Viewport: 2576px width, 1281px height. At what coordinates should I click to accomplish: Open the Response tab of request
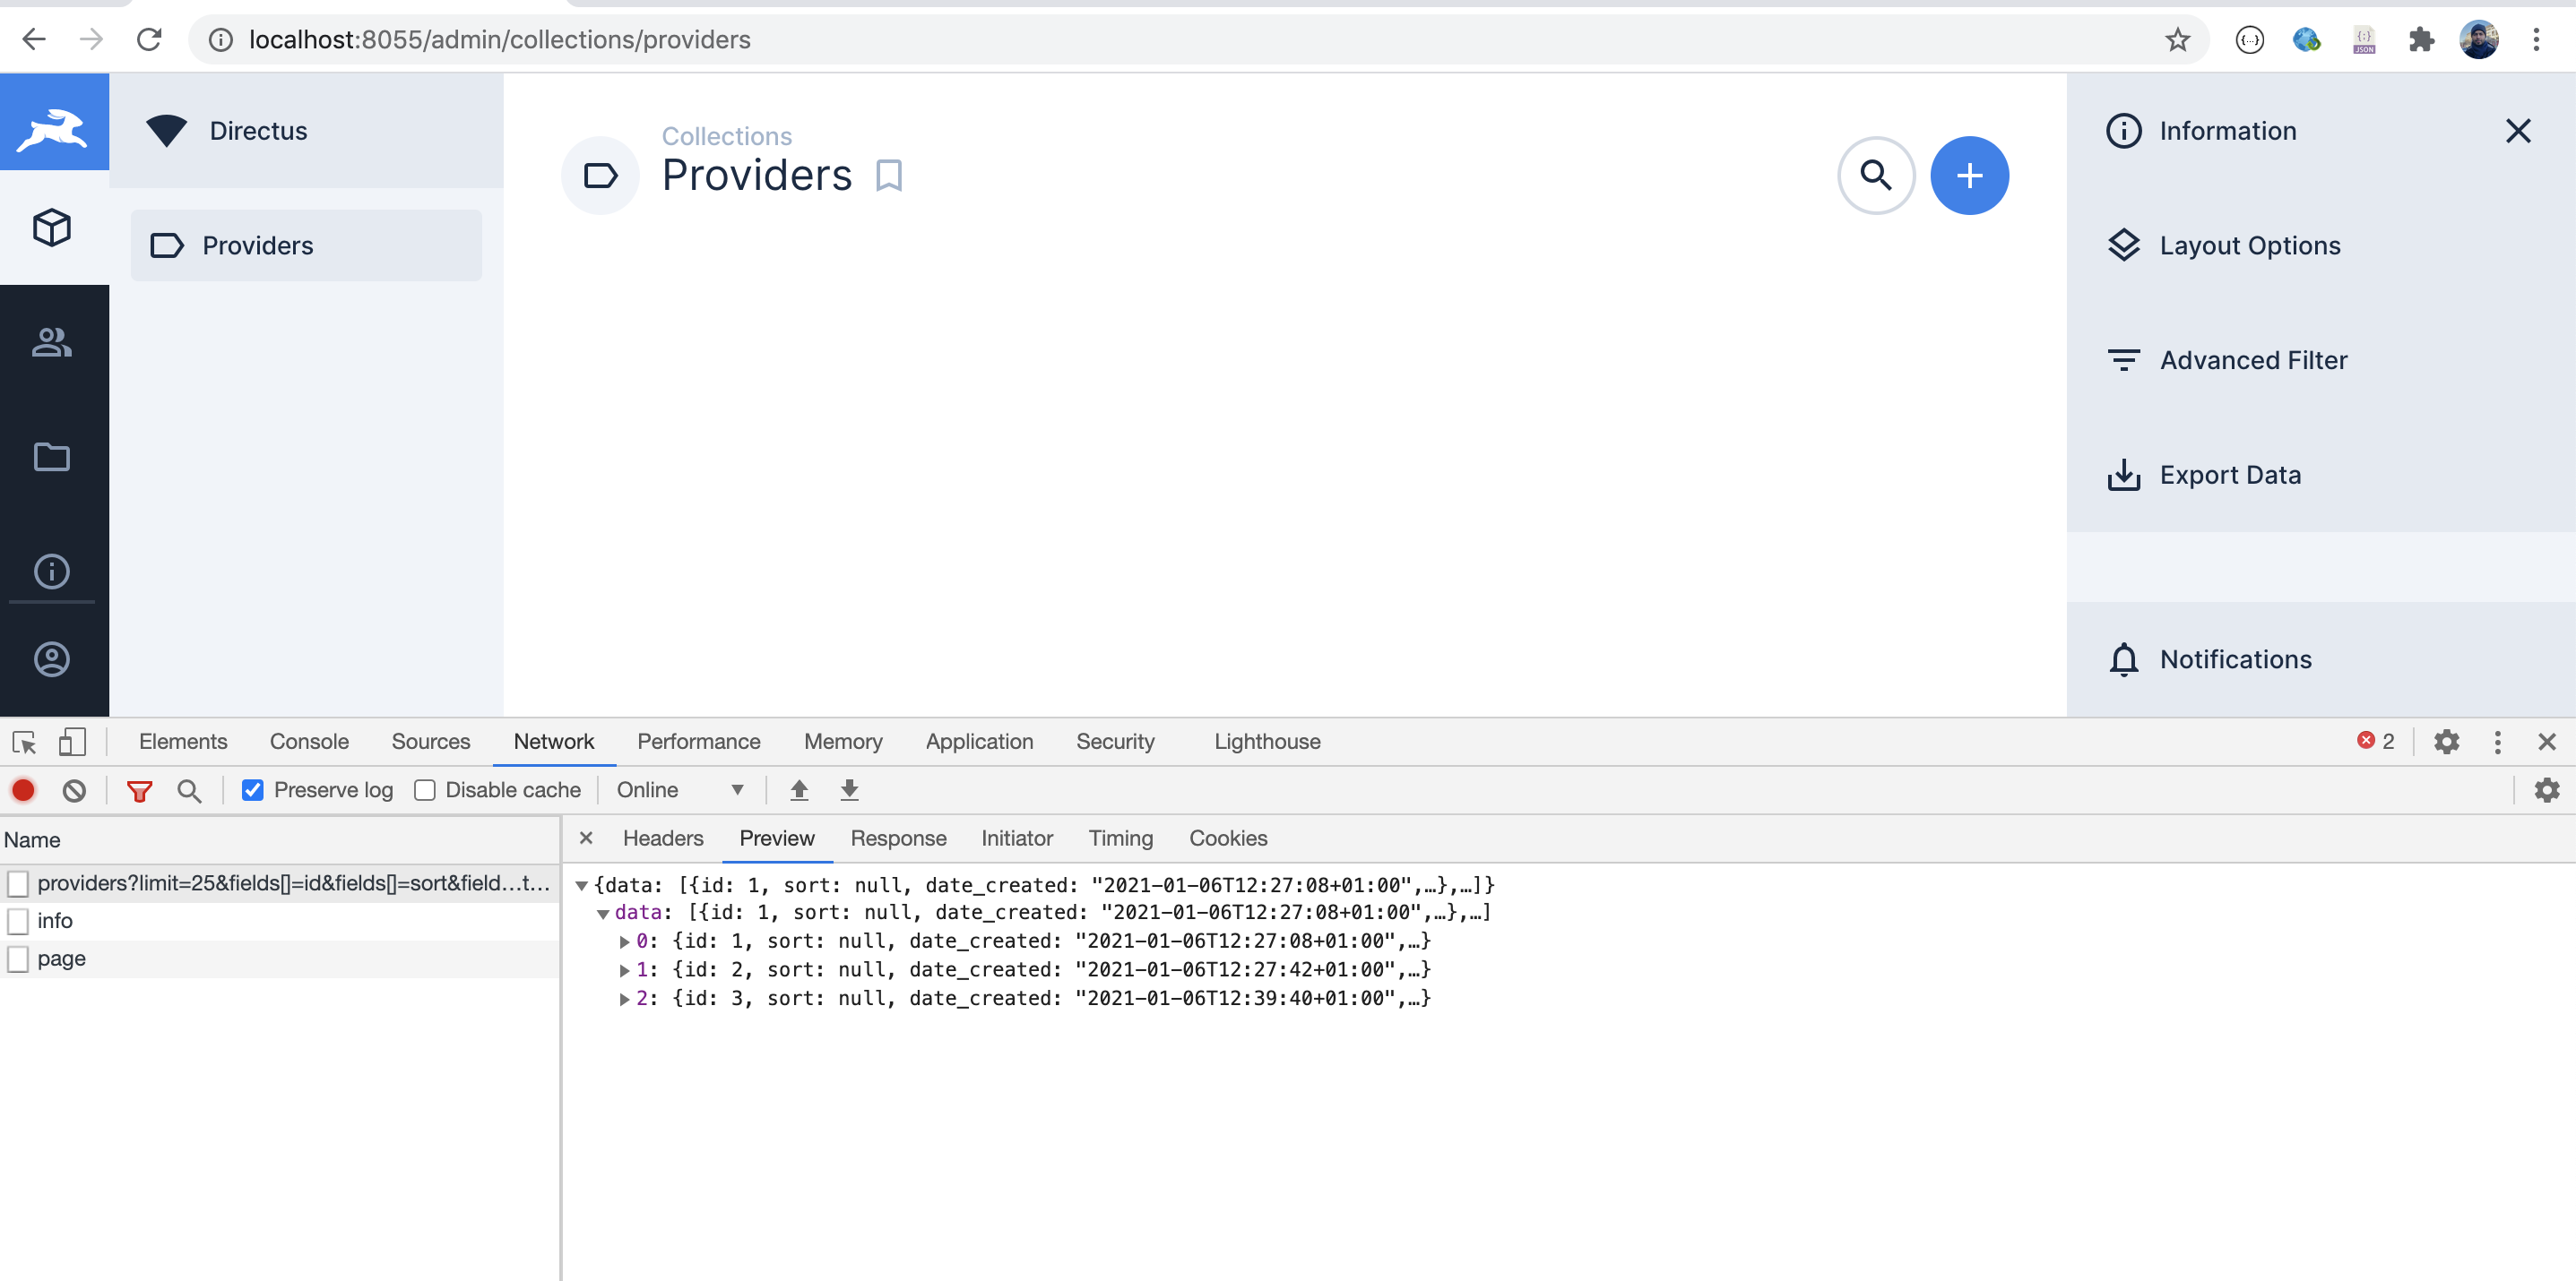pos(898,838)
